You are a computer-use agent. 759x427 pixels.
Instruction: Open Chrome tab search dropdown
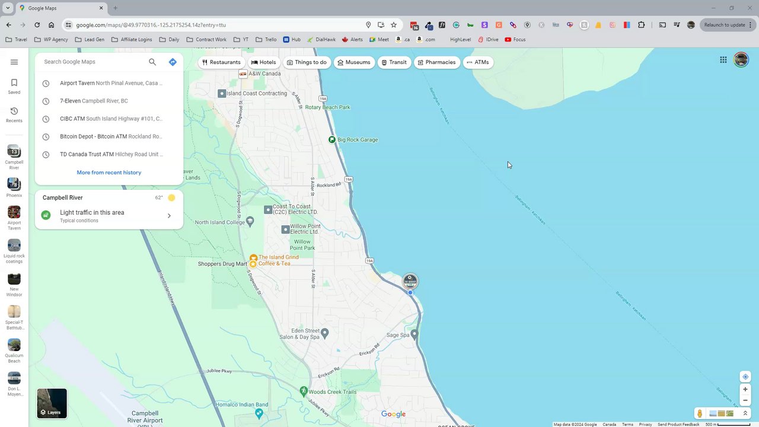pos(8,8)
